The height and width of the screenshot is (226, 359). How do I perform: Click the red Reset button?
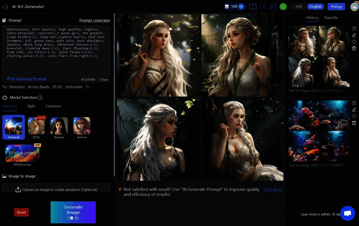pos(21,212)
